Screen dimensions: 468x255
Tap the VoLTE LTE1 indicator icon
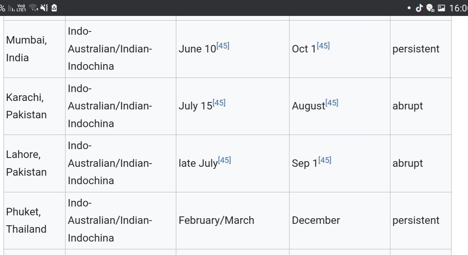[x=21, y=8]
